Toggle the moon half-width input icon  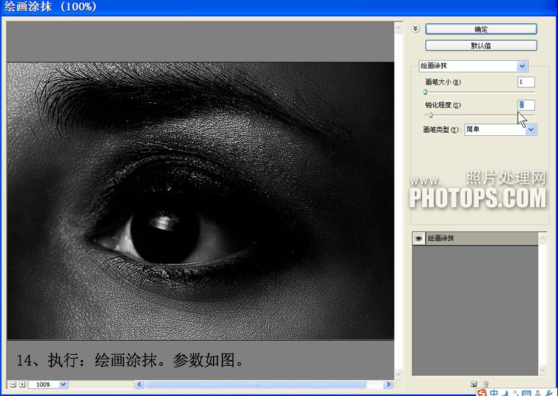pyautogui.click(x=506, y=393)
